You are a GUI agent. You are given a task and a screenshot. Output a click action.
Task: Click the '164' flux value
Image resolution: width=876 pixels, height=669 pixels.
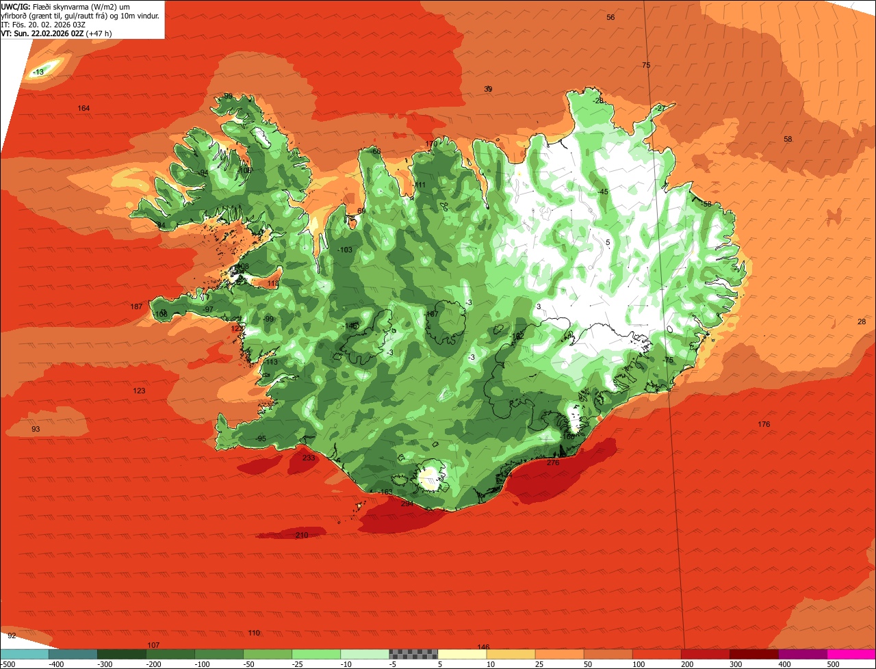(x=83, y=108)
